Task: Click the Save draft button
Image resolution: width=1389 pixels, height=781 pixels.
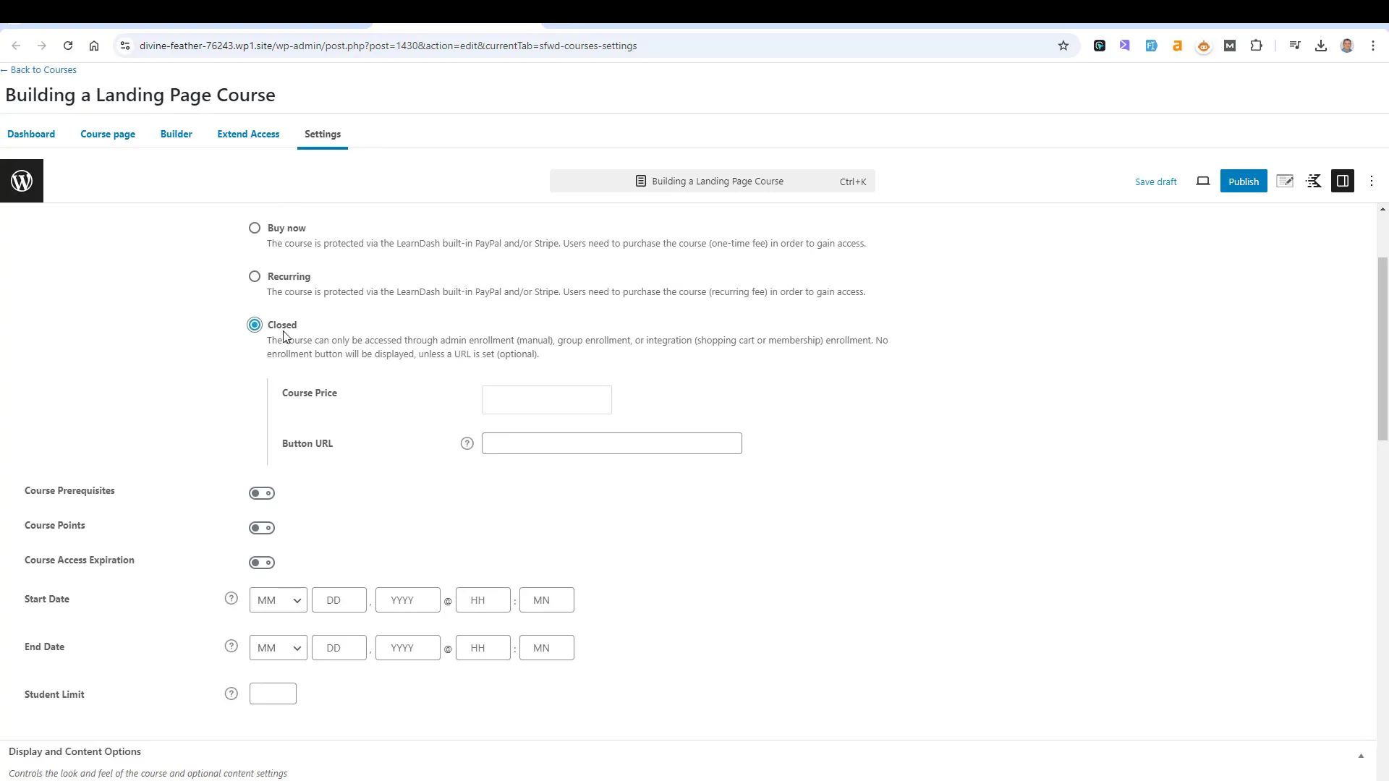Action: [x=1156, y=182]
